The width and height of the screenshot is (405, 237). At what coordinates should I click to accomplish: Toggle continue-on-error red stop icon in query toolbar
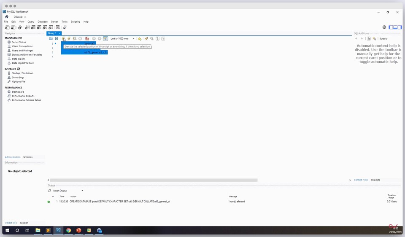click(x=87, y=38)
